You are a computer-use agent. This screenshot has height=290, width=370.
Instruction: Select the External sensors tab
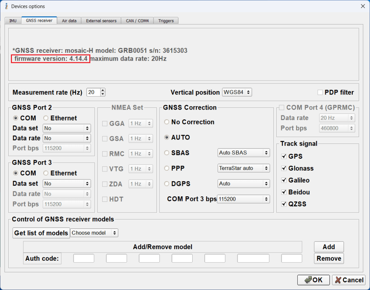[101, 21]
